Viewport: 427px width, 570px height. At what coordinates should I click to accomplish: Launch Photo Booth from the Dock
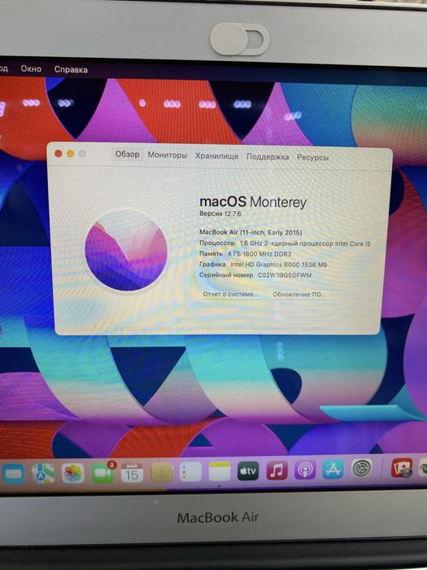coord(402,468)
